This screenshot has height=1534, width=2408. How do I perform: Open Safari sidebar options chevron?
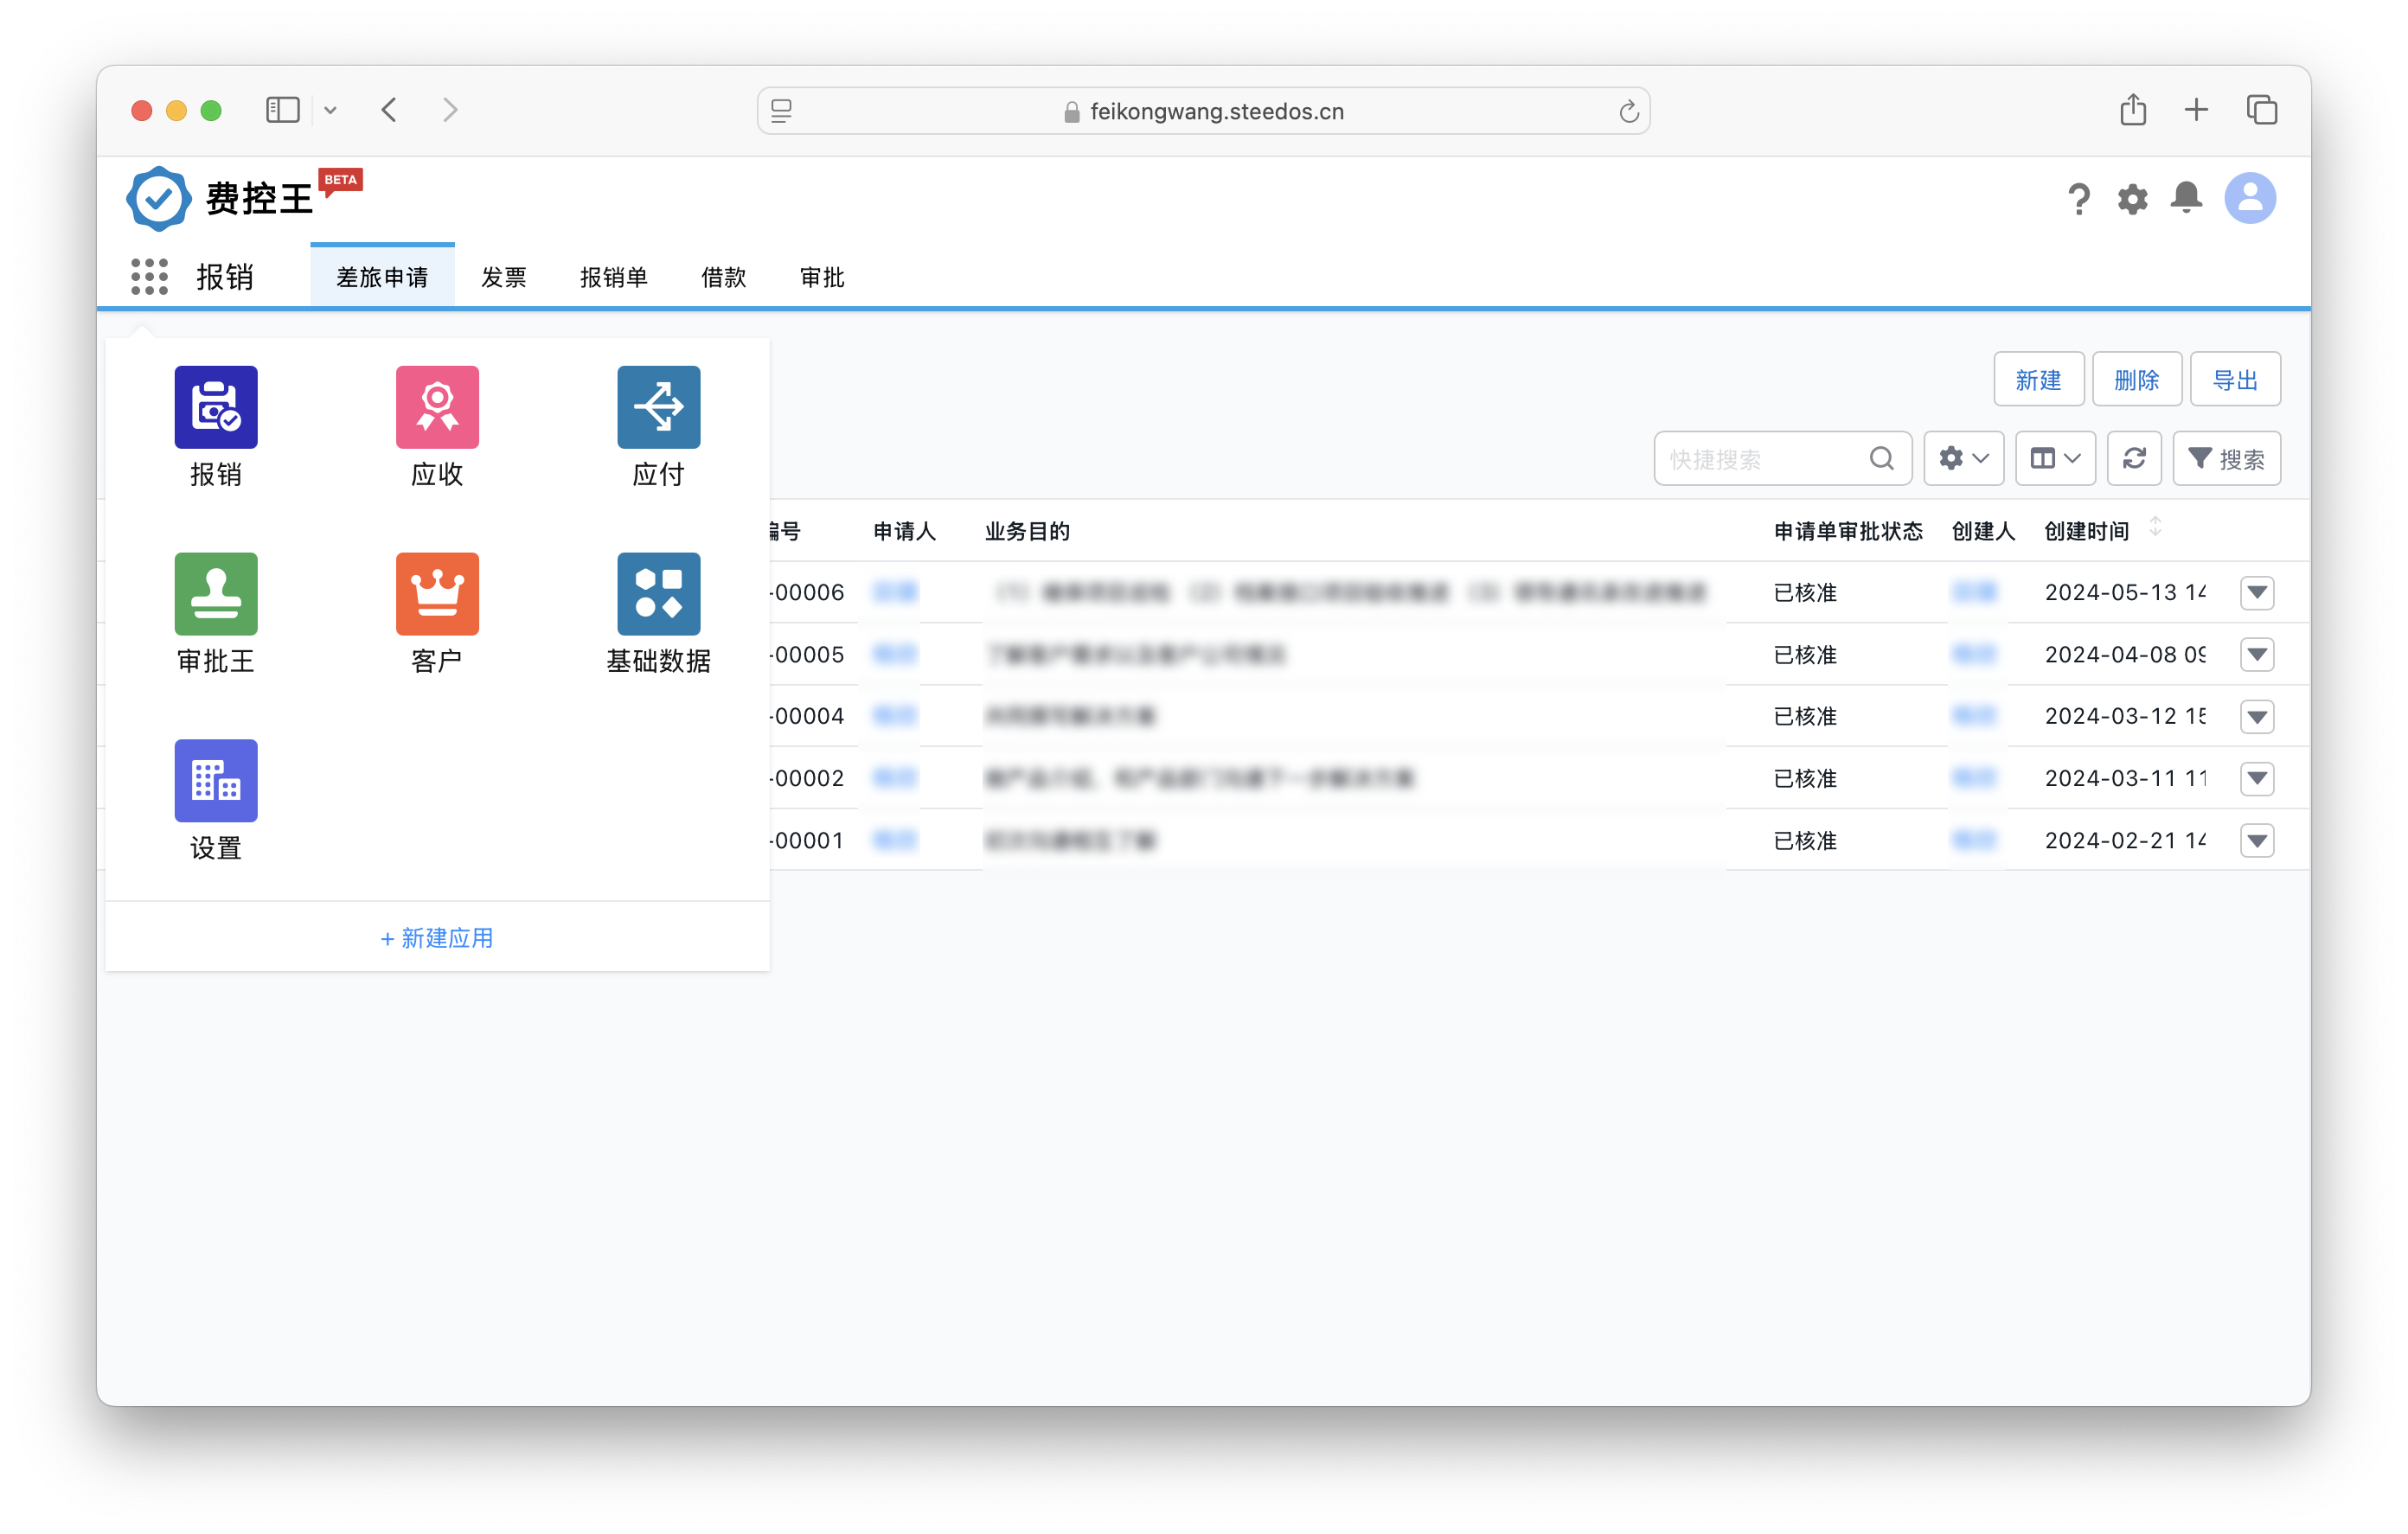(x=330, y=111)
